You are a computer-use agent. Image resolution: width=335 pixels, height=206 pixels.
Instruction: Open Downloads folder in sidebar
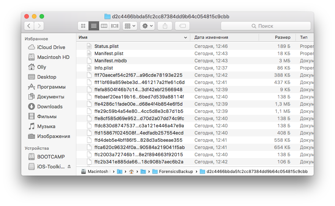point(50,106)
